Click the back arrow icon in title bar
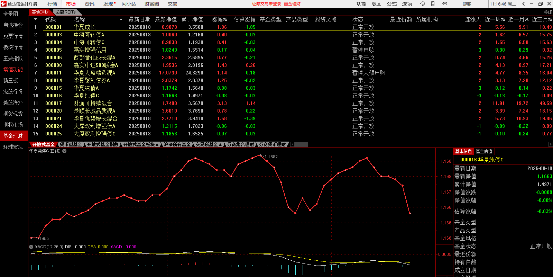553x277 pixels. 524,4
